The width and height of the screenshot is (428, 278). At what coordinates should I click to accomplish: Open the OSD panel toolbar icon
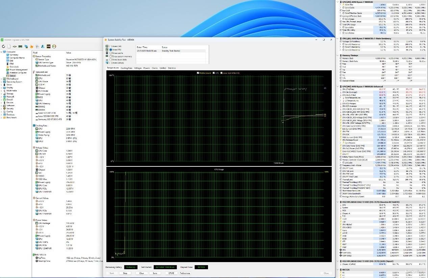point(48,46)
